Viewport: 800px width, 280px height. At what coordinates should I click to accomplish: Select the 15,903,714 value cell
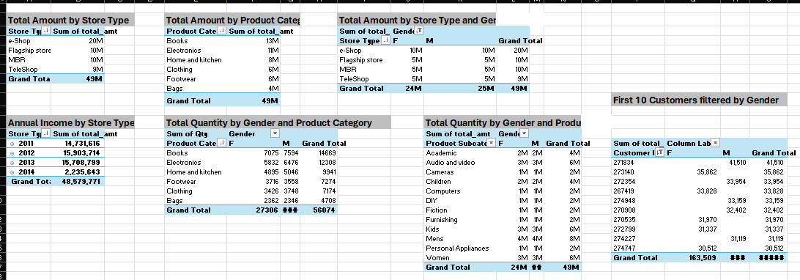click(77, 153)
